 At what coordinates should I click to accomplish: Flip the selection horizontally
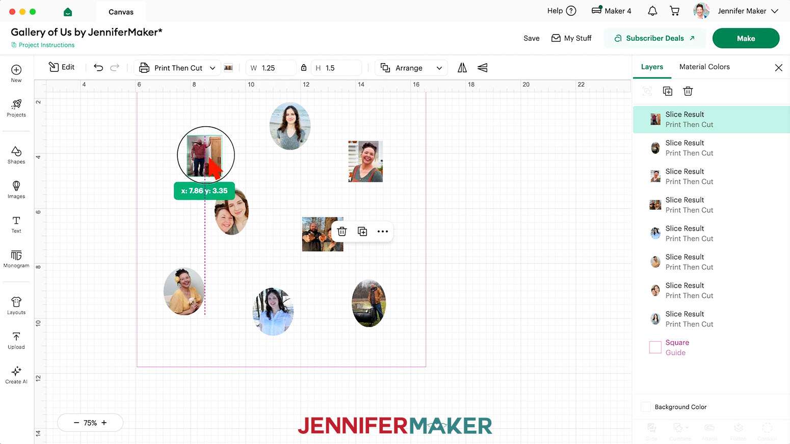[x=462, y=68]
